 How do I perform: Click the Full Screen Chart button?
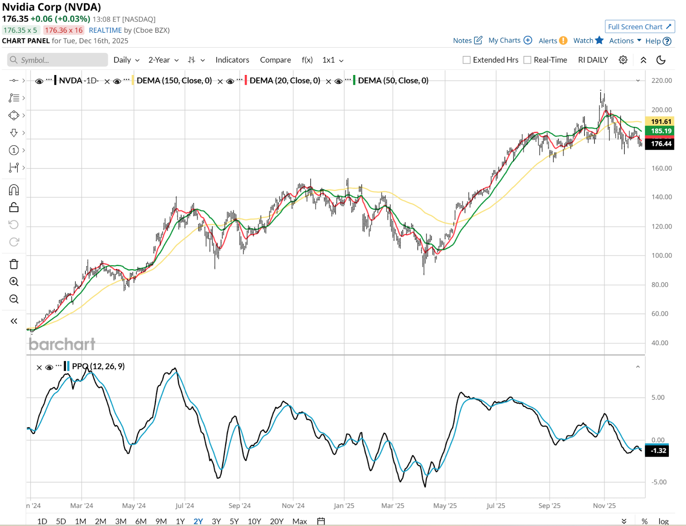coord(640,27)
